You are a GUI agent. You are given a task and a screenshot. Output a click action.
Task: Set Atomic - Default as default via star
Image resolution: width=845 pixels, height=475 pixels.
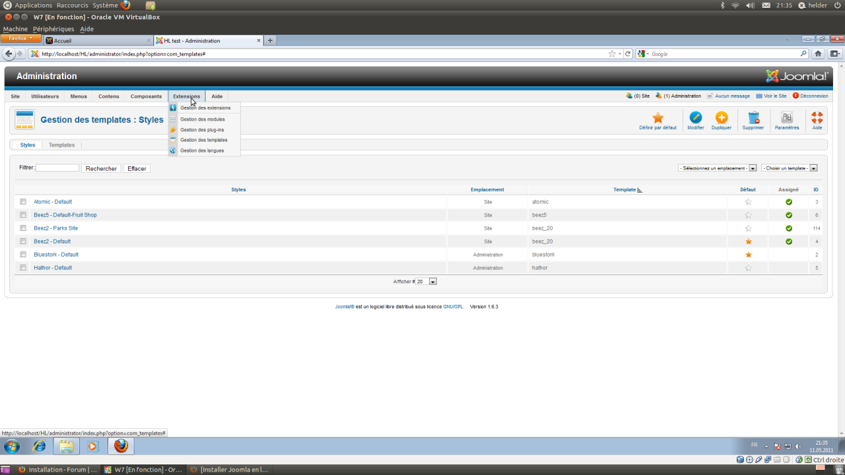pos(748,202)
